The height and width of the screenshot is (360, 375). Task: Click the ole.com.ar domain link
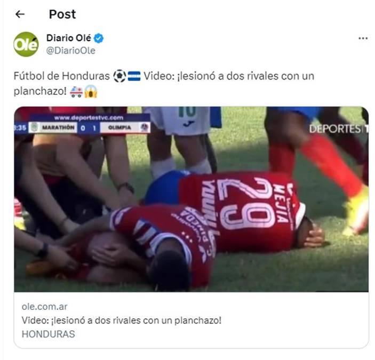click(44, 307)
